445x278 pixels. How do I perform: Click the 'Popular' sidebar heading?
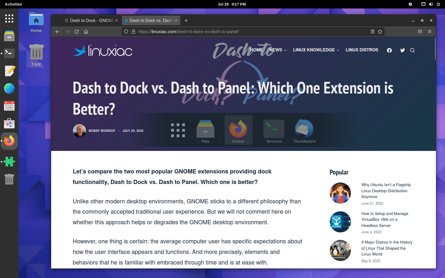point(339,172)
